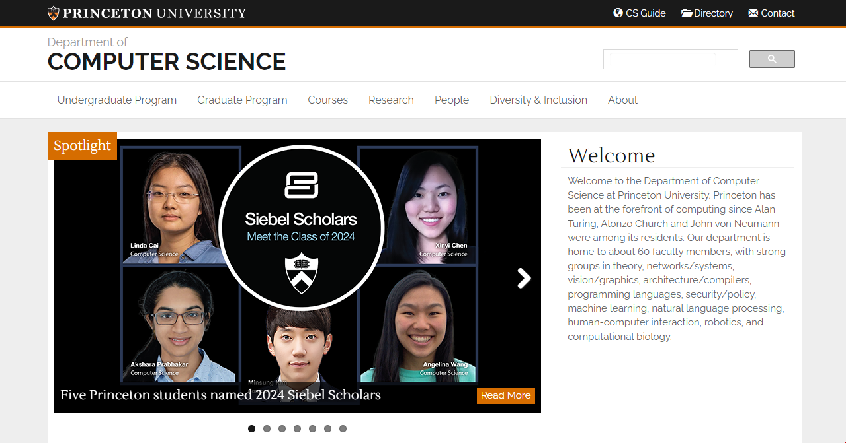
Task: Select the fifth slideshow dot
Action: 312,428
